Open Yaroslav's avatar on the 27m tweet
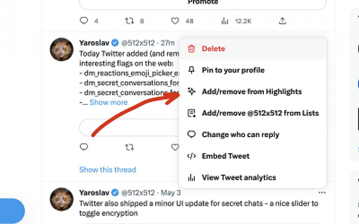The height and width of the screenshot is (224, 359). [x=62, y=50]
